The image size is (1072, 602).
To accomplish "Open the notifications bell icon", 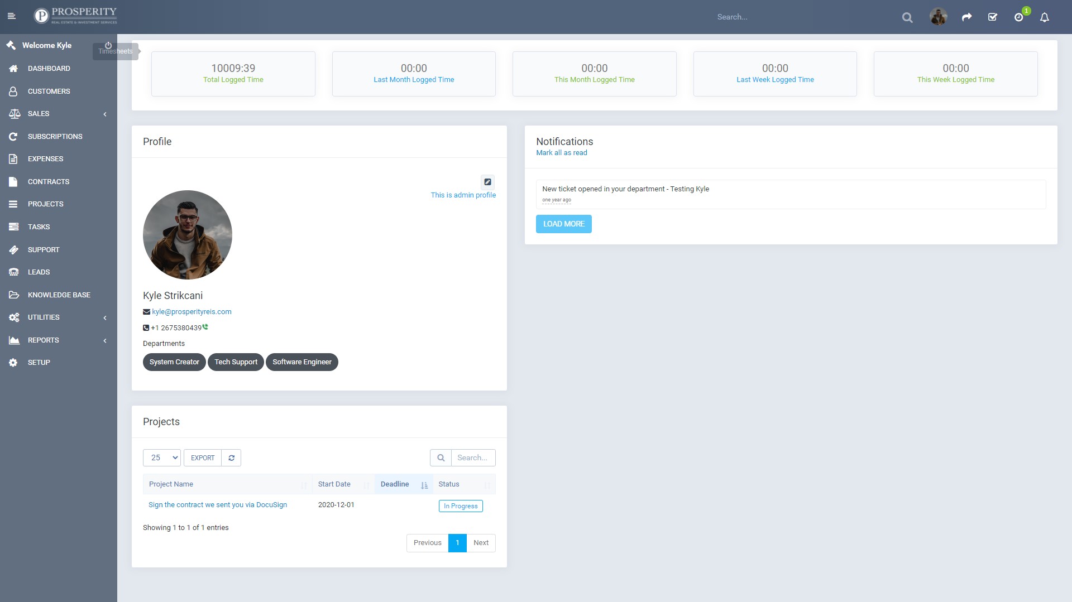I will (x=1045, y=17).
